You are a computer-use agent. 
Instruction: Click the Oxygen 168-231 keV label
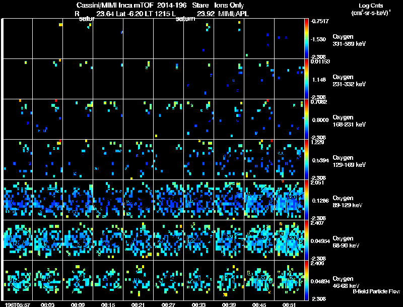click(x=349, y=120)
